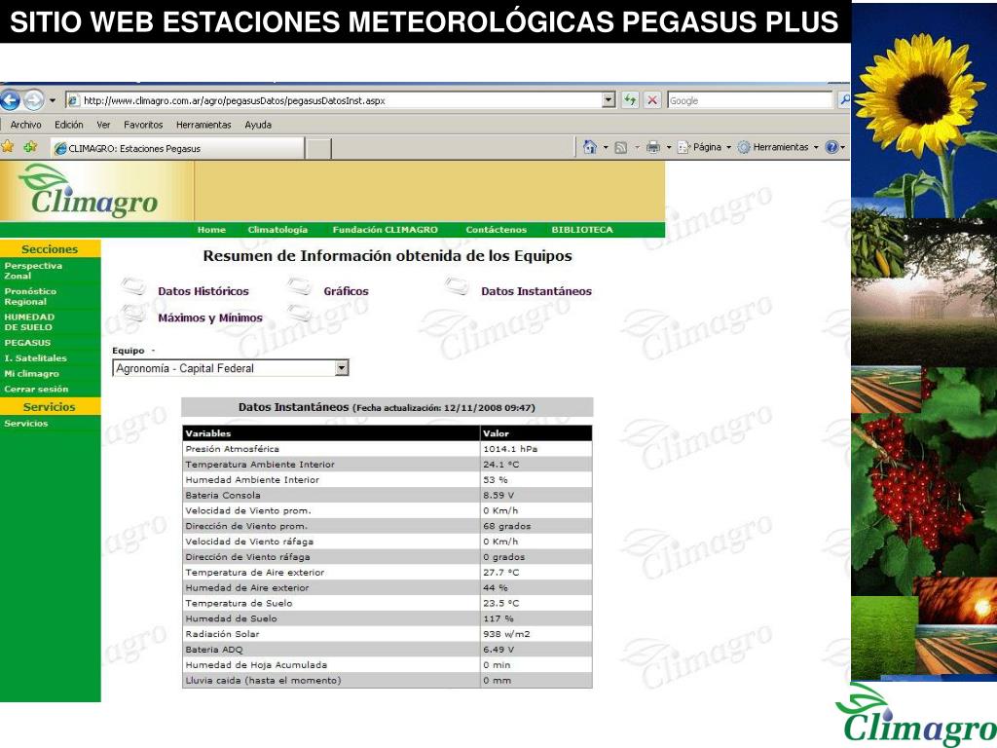Image resolution: width=997 pixels, height=748 pixels.
Task: Click the Radiación Solar row label
Action: (222, 633)
